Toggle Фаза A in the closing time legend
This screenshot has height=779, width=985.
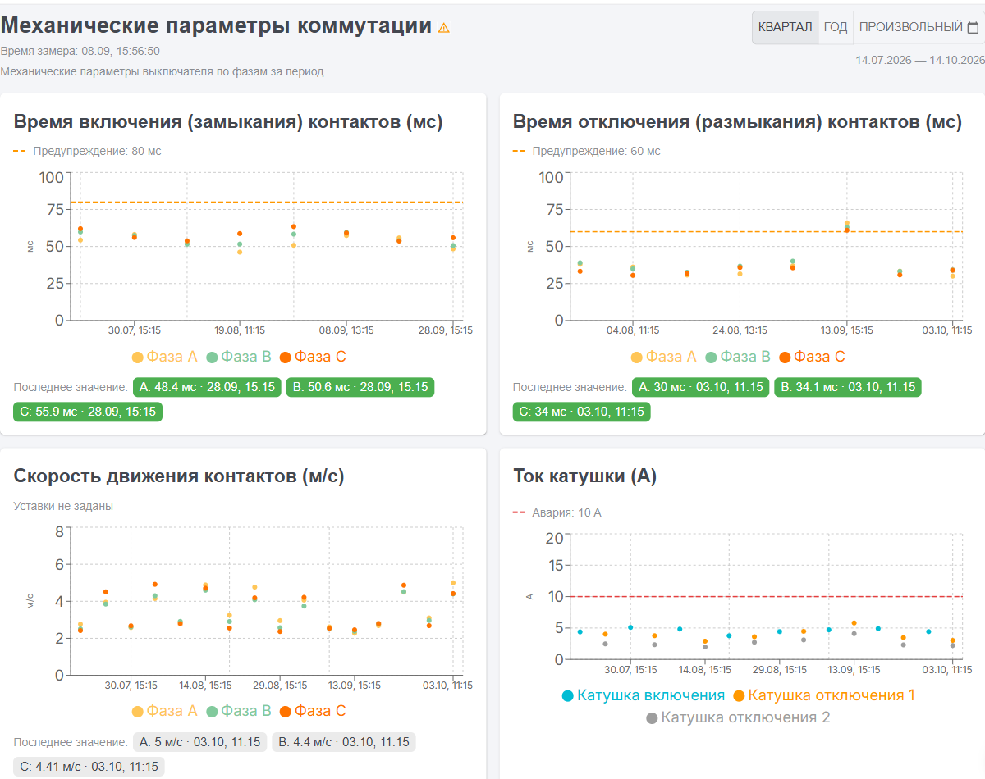click(x=165, y=357)
